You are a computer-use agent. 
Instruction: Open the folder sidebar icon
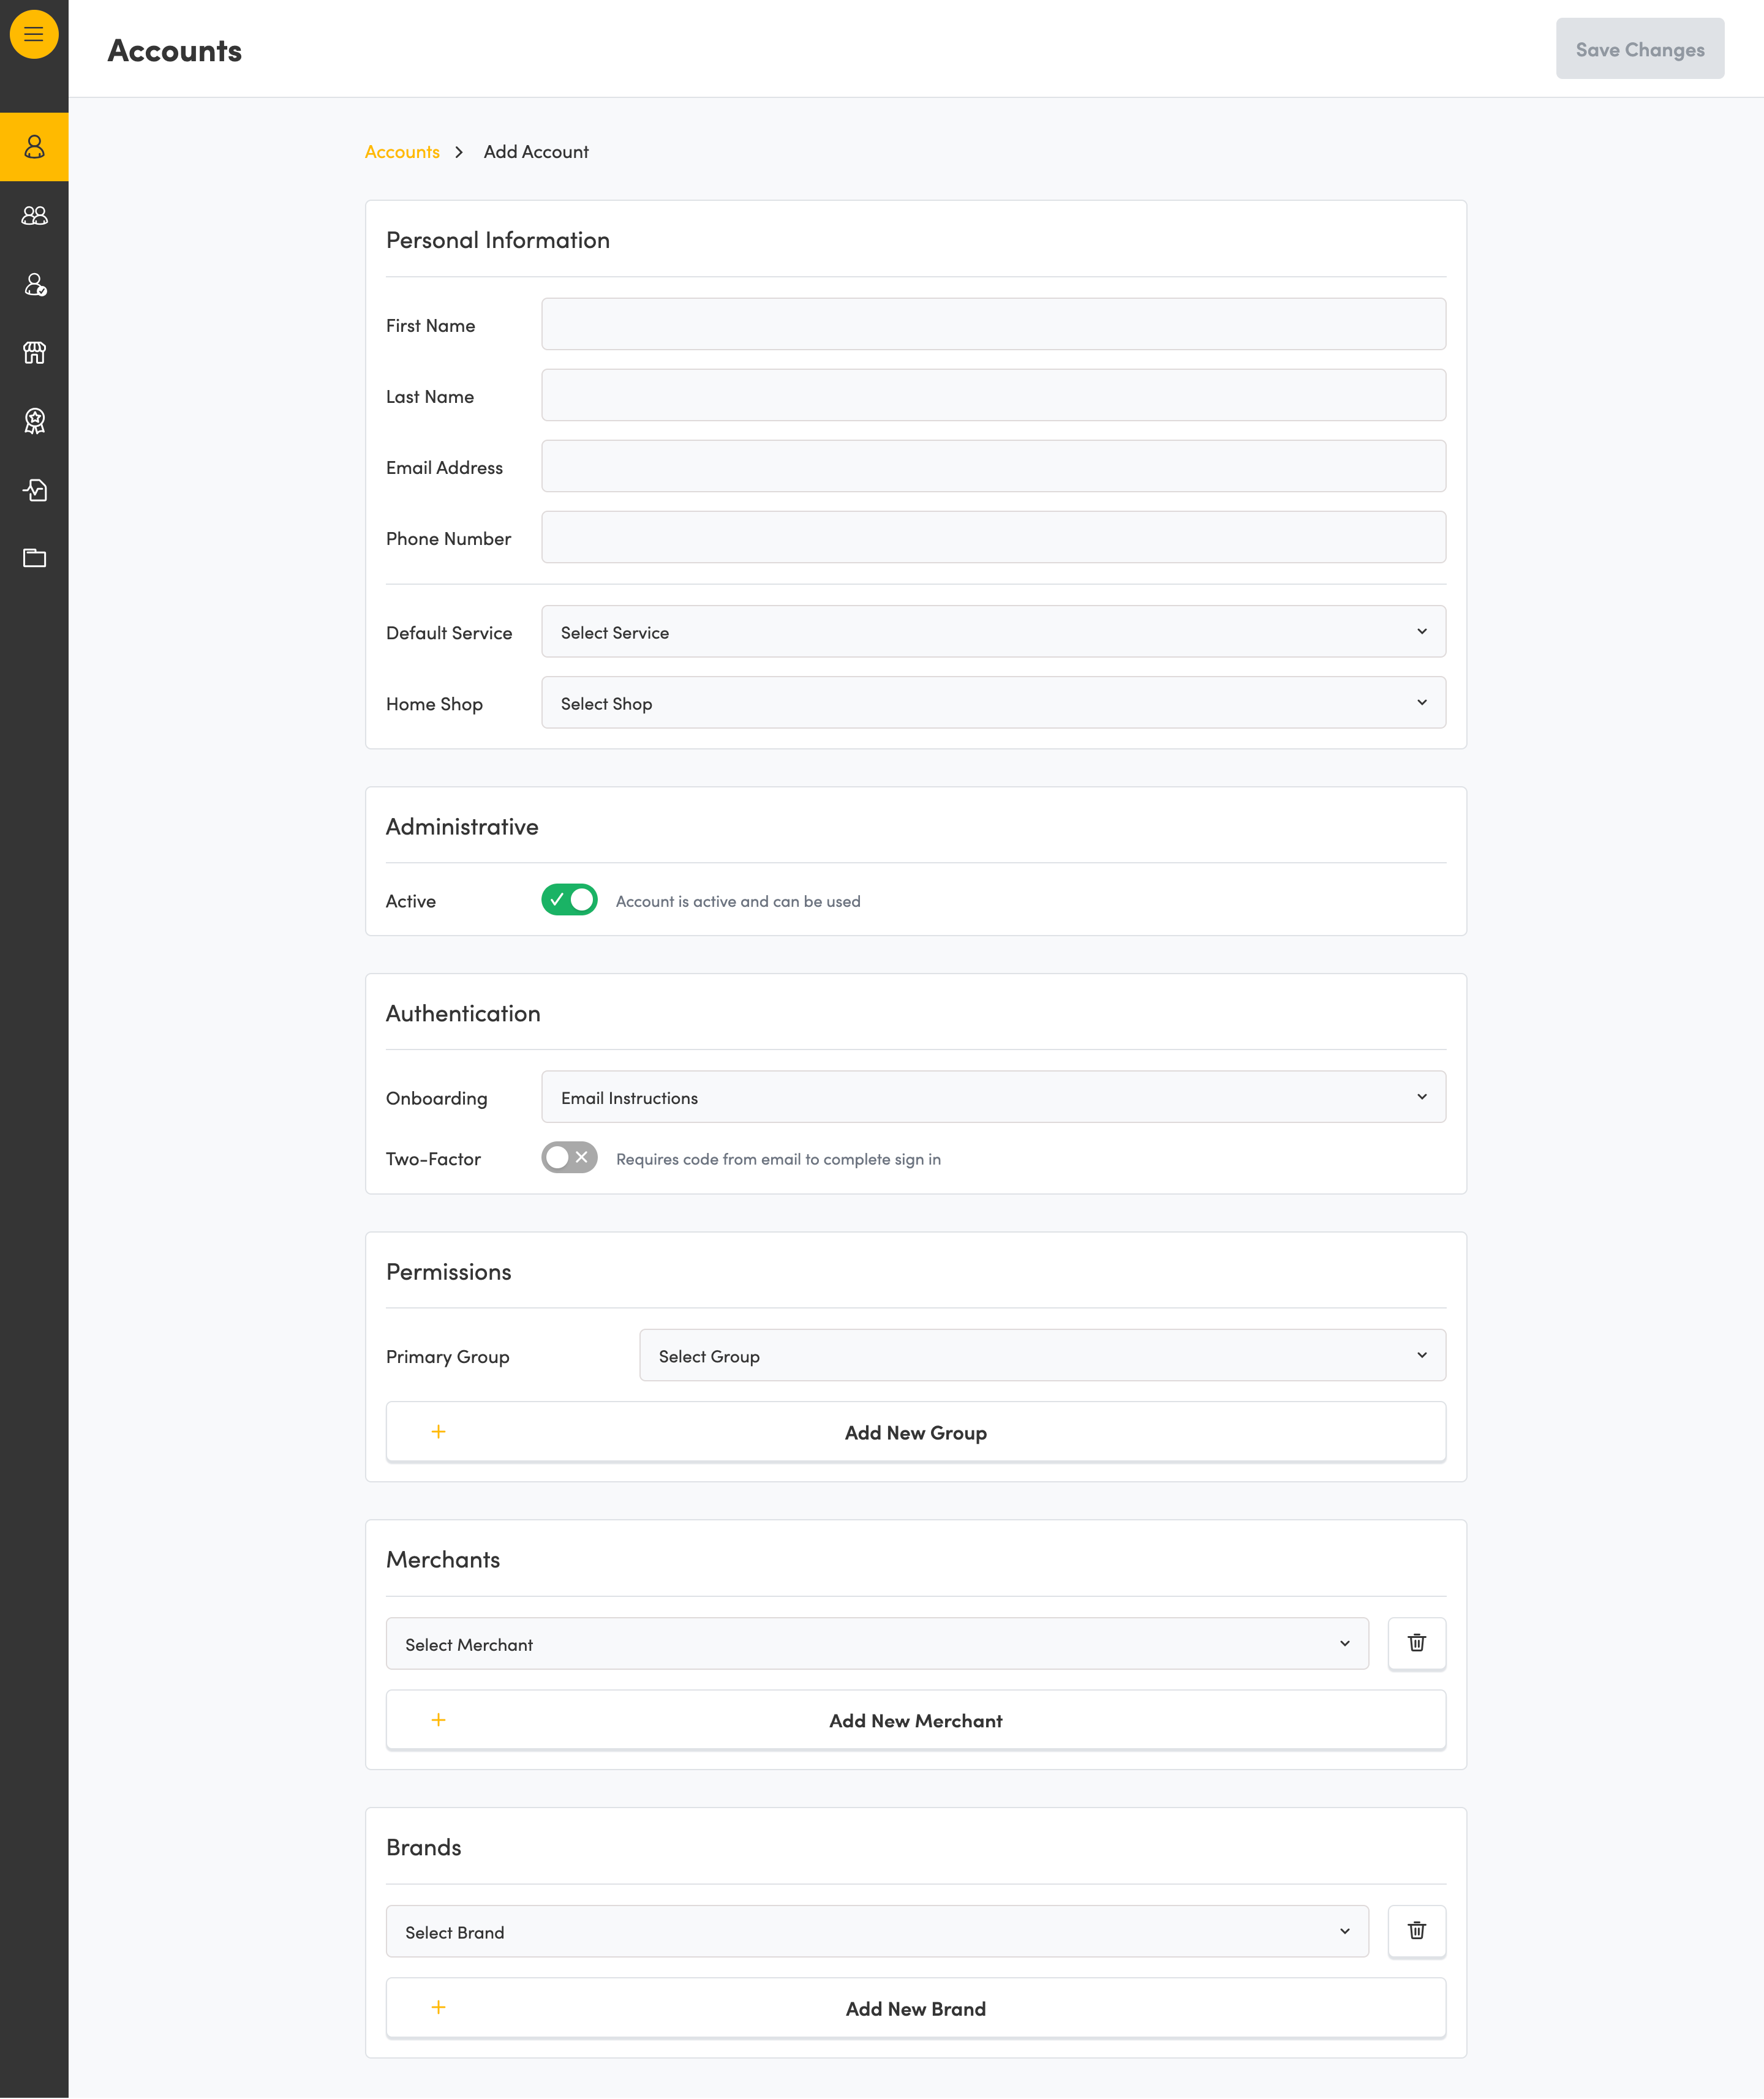(34, 558)
